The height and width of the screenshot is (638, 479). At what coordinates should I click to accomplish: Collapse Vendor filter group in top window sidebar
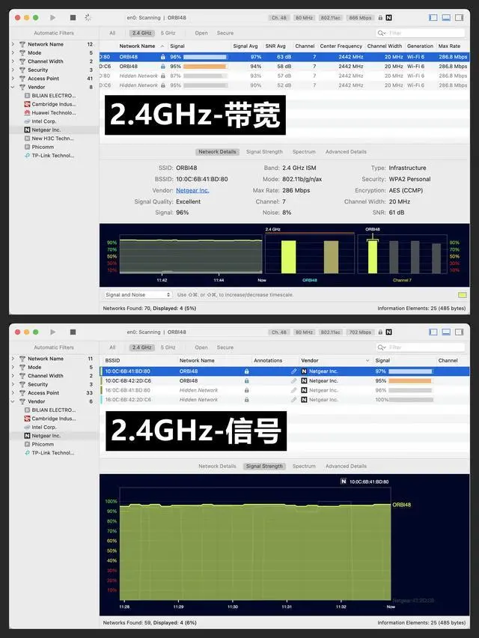[13, 87]
